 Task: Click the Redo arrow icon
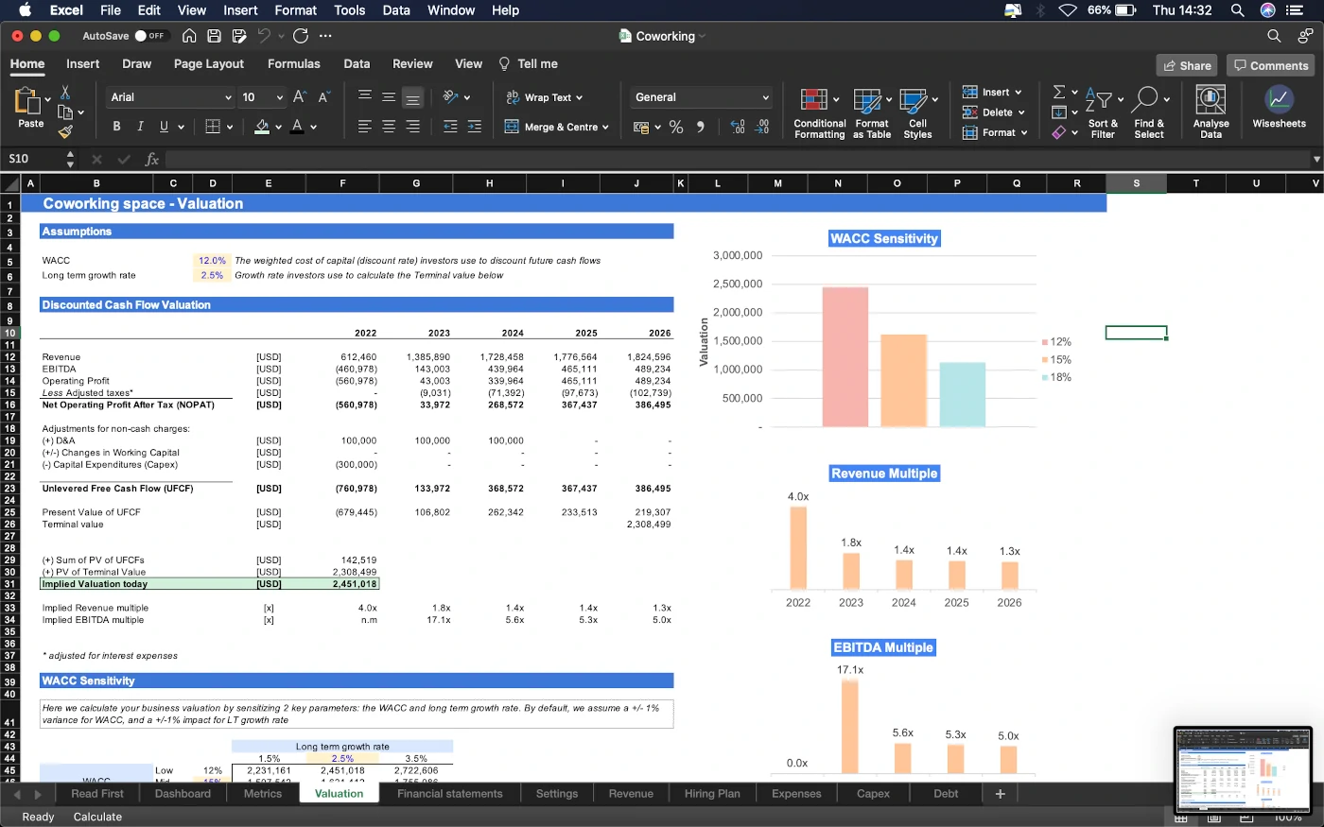tap(301, 36)
